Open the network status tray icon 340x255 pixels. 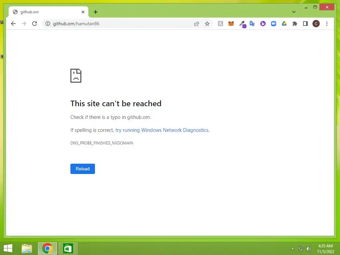[301, 248]
